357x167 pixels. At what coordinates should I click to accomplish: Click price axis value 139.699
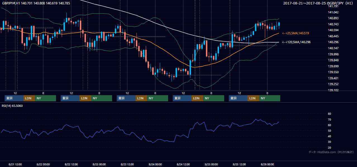(333, 66)
